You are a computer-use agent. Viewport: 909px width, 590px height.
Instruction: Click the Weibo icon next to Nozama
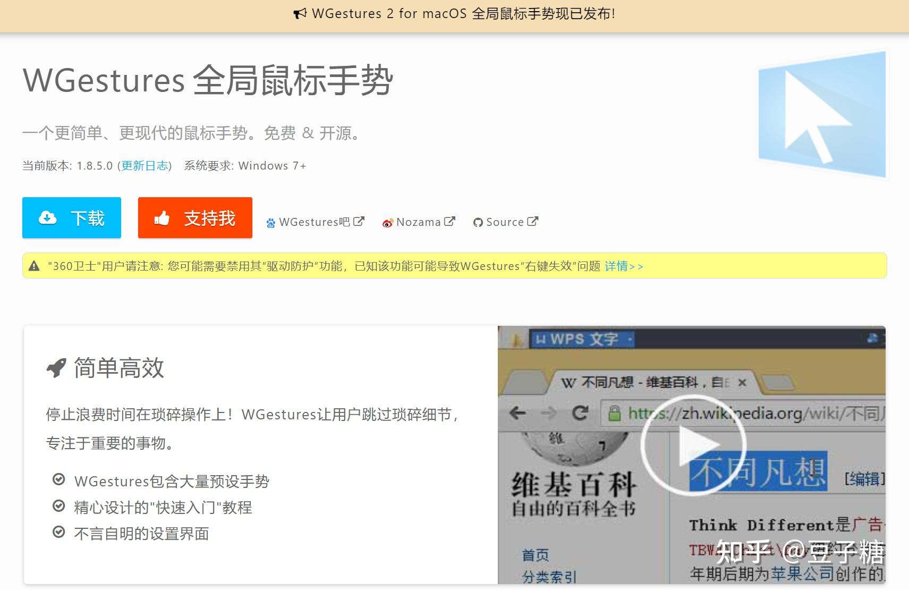coord(388,222)
